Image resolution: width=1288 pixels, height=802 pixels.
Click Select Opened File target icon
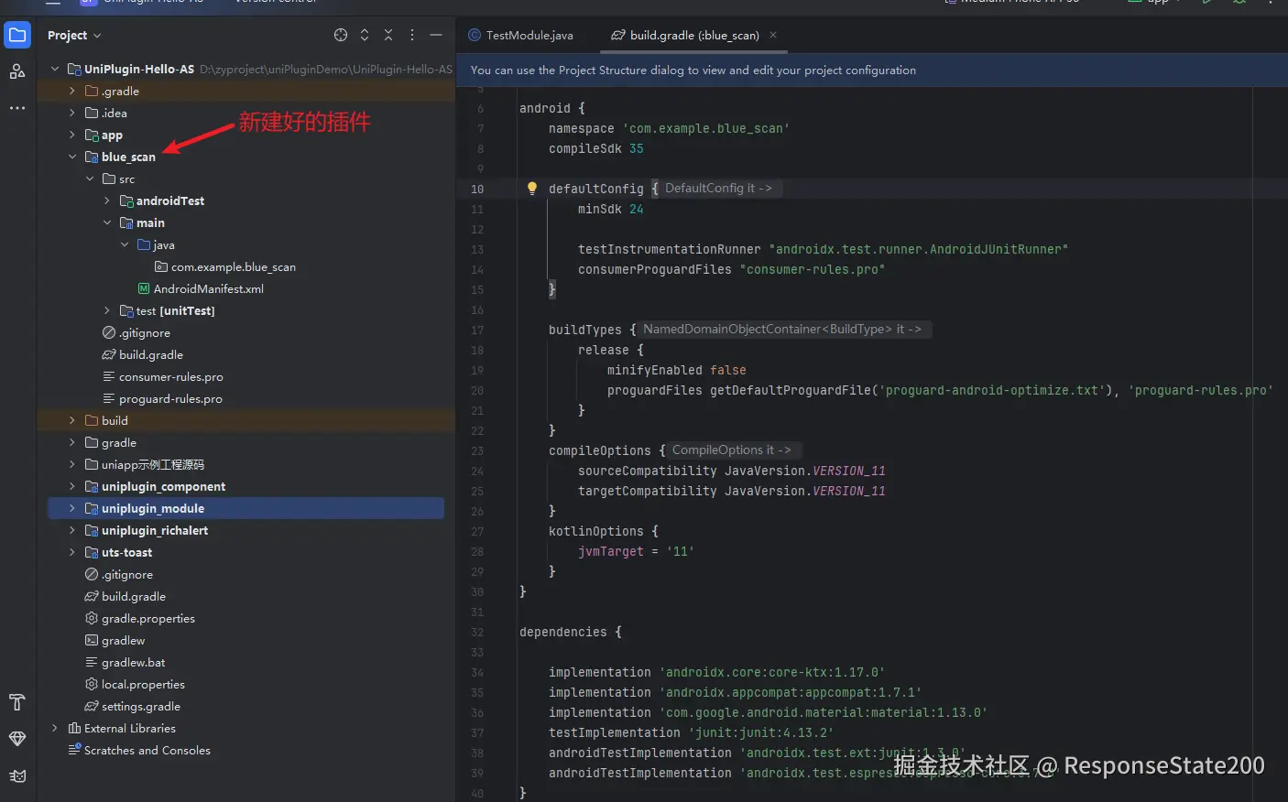[x=341, y=35]
